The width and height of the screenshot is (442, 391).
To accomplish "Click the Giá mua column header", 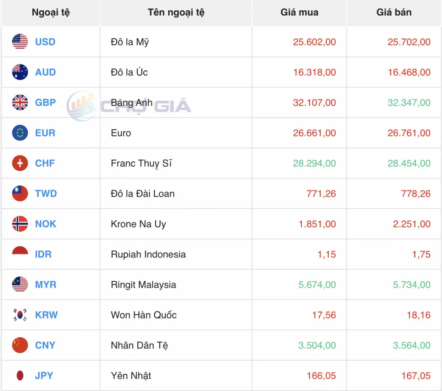I will click(x=299, y=13).
